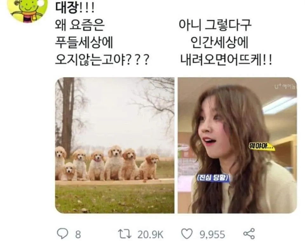Select the '아니 그렇다구' text line

click(215, 25)
